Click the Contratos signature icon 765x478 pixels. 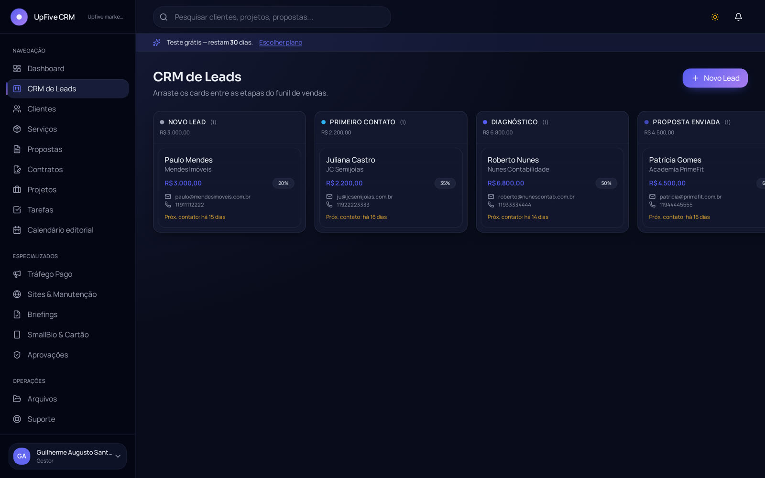pos(17,169)
